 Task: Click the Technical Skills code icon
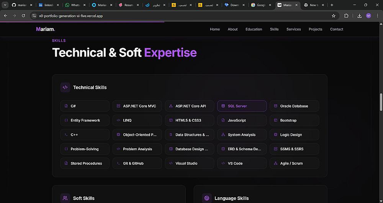coord(65,88)
